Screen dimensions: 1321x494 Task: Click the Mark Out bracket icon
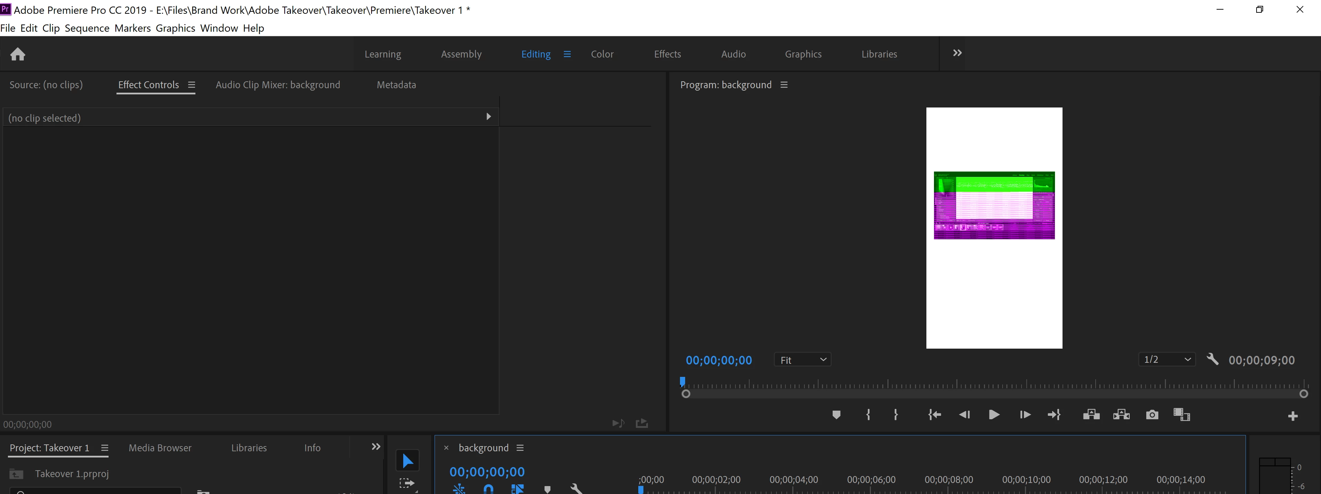tap(896, 414)
